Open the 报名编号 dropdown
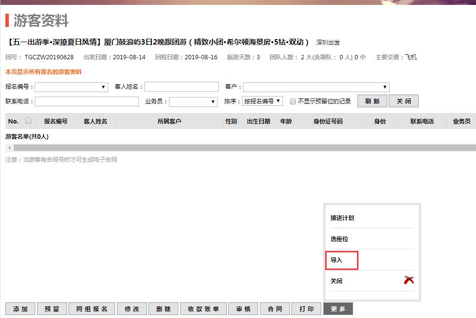 [71, 87]
